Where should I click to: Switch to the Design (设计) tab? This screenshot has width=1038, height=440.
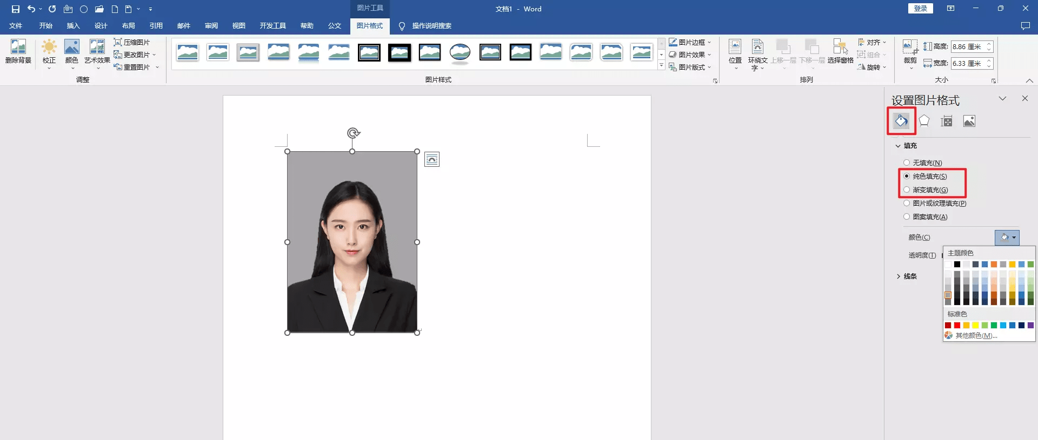click(x=101, y=26)
